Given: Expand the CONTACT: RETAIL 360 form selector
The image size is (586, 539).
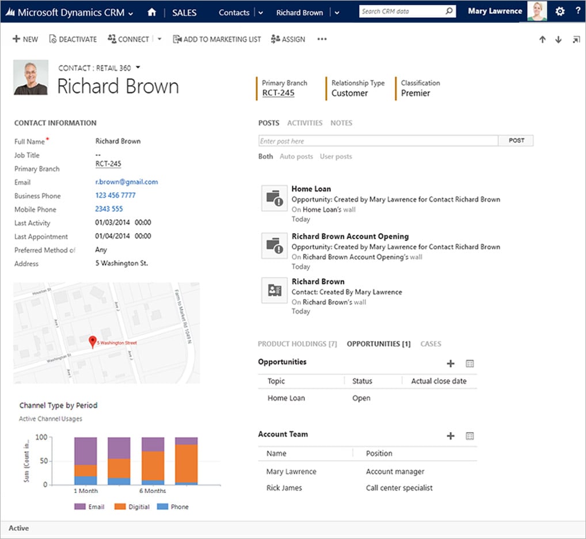Looking at the screenshot, I should 138,67.
